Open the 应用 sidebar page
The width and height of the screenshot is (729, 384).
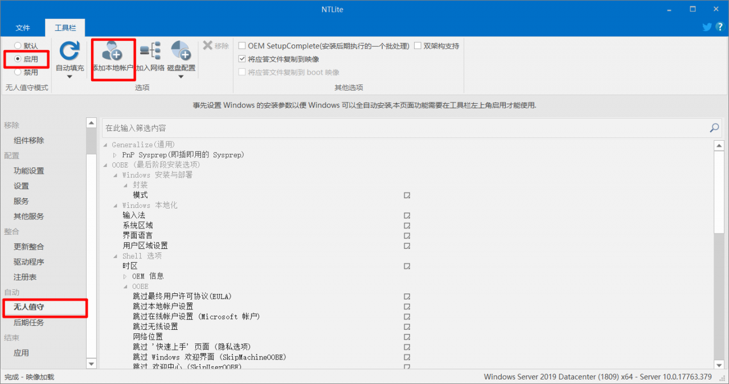point(22,353)
